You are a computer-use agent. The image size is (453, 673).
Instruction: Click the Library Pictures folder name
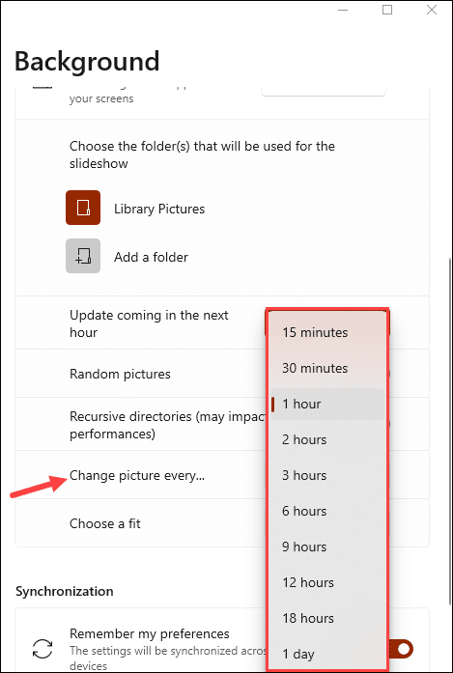coord(159,209)
